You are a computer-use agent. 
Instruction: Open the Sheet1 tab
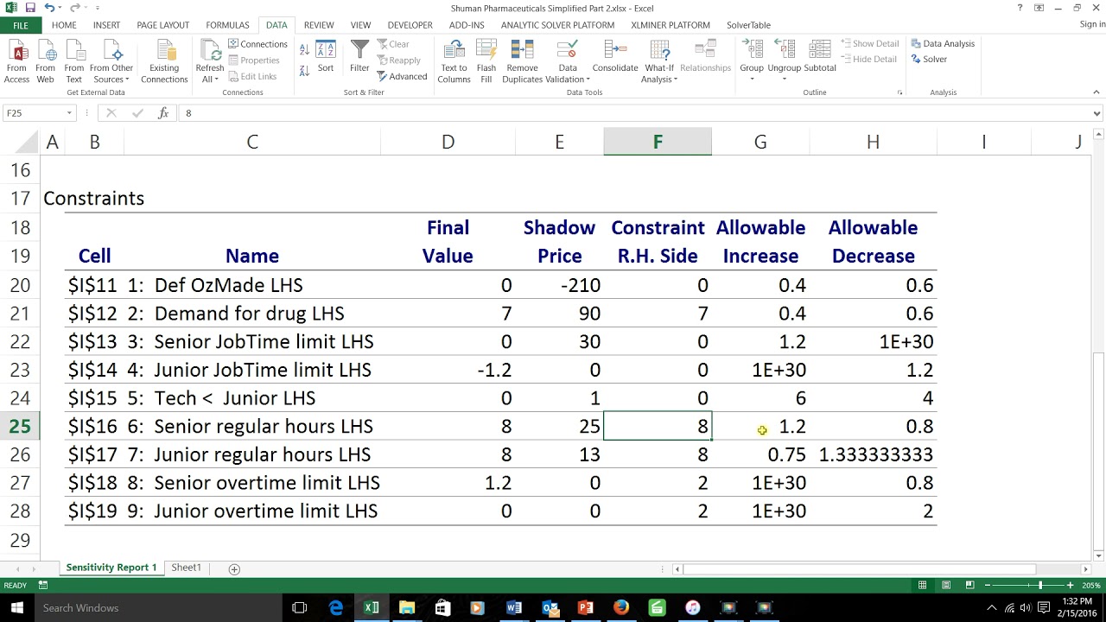[x=186, y=568]
